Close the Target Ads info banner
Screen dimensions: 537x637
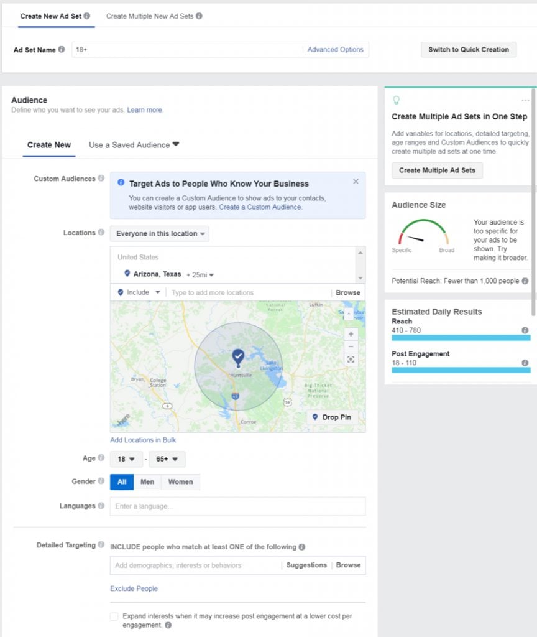click(x=356, y=182)
